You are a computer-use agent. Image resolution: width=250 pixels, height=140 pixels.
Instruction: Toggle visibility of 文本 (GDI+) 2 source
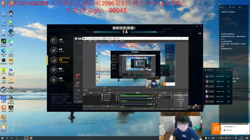[116, 96]
